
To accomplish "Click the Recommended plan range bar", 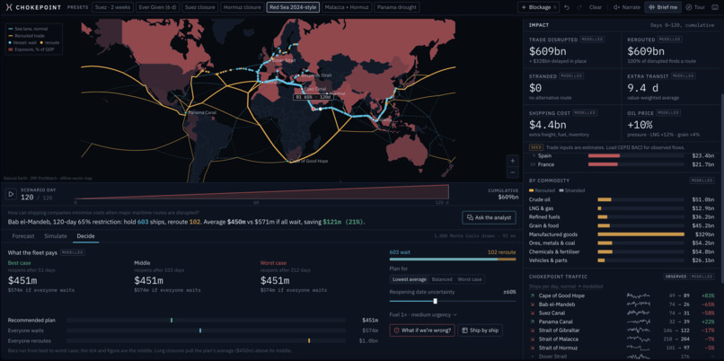I will [206, 320].
